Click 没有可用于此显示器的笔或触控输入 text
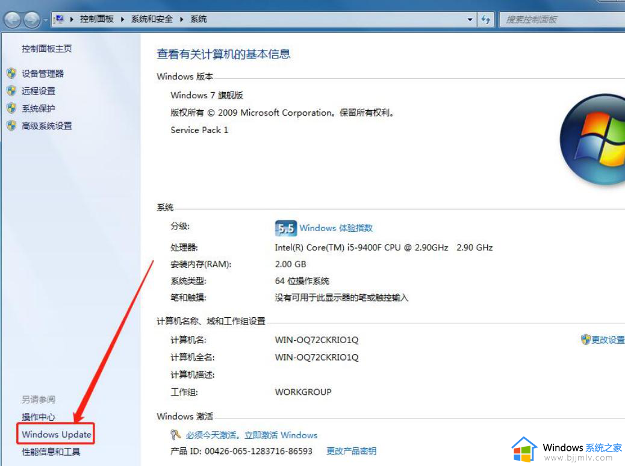The image size is (625, 466). [x=341, y=298]
